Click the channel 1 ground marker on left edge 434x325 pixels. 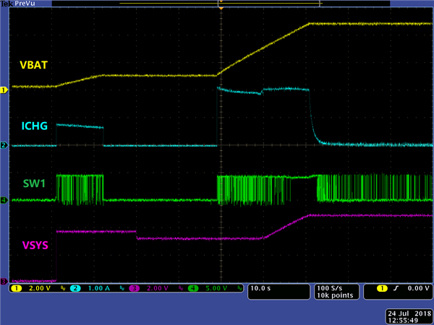tap(4, 90)
